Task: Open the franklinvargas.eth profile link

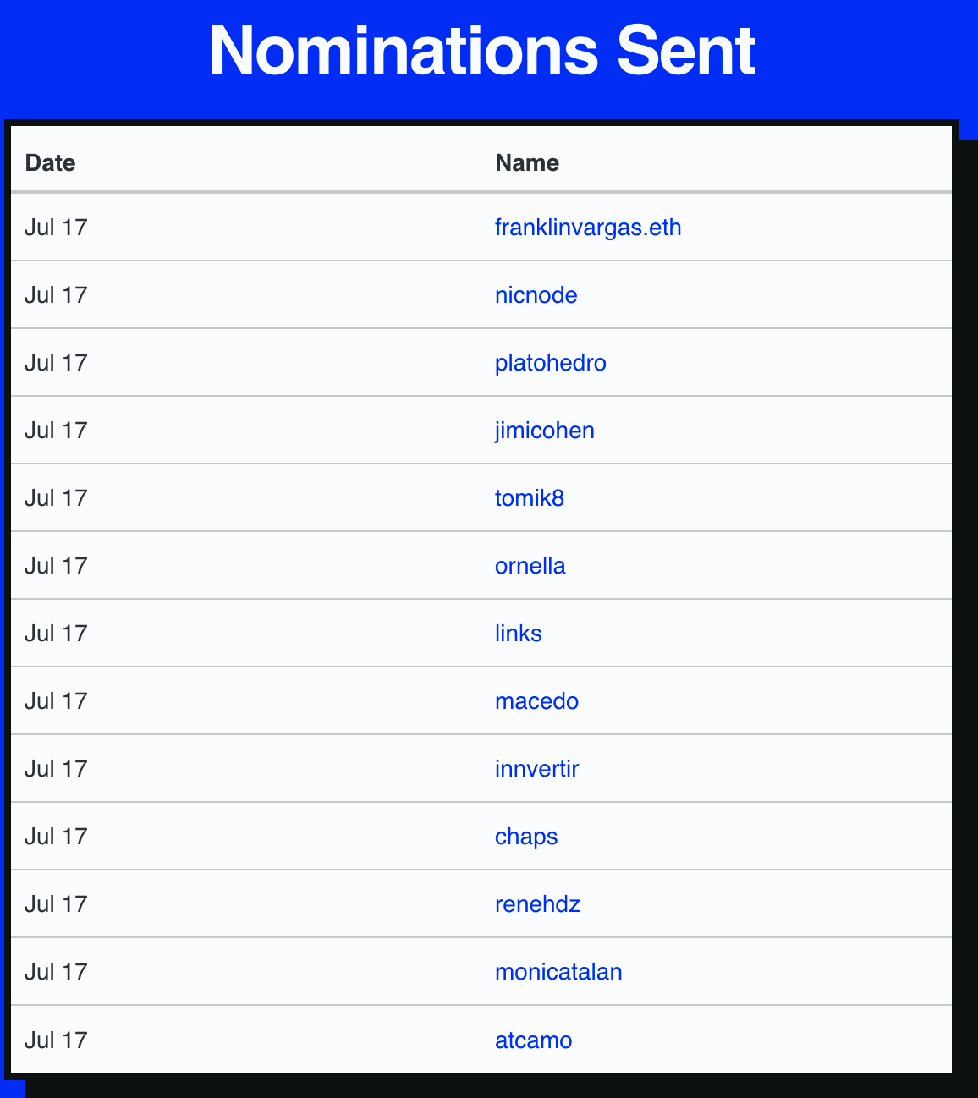Action: tap(588, 228)
